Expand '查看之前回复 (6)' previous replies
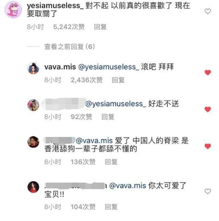The height and width of the screenshot is (221, 219). tap(69, 47)
